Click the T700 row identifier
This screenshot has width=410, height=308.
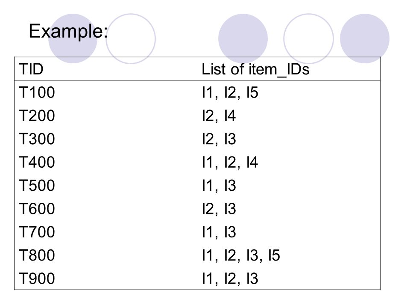pyautogui.click(x=37, y=232)
